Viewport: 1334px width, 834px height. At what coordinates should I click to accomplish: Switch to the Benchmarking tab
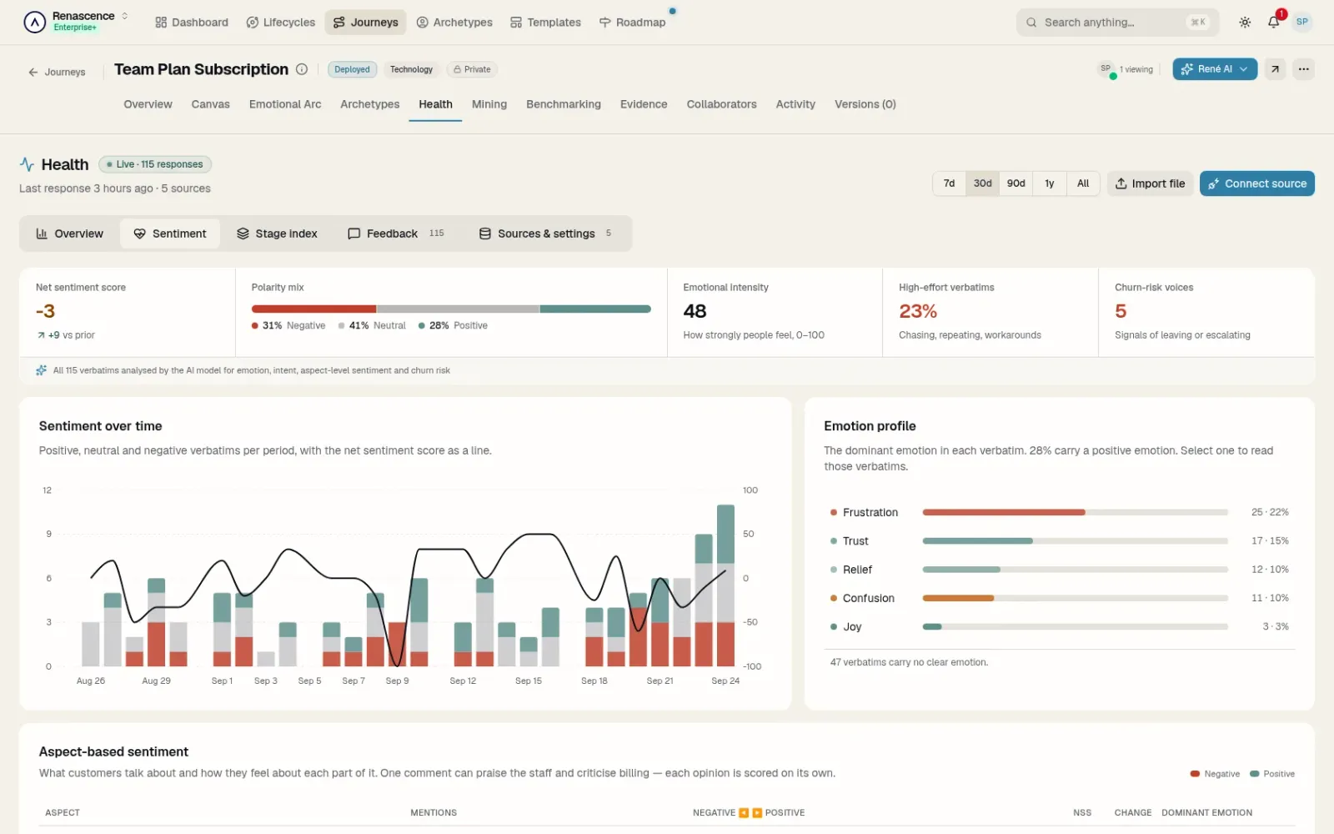click(x=564, y=104)
